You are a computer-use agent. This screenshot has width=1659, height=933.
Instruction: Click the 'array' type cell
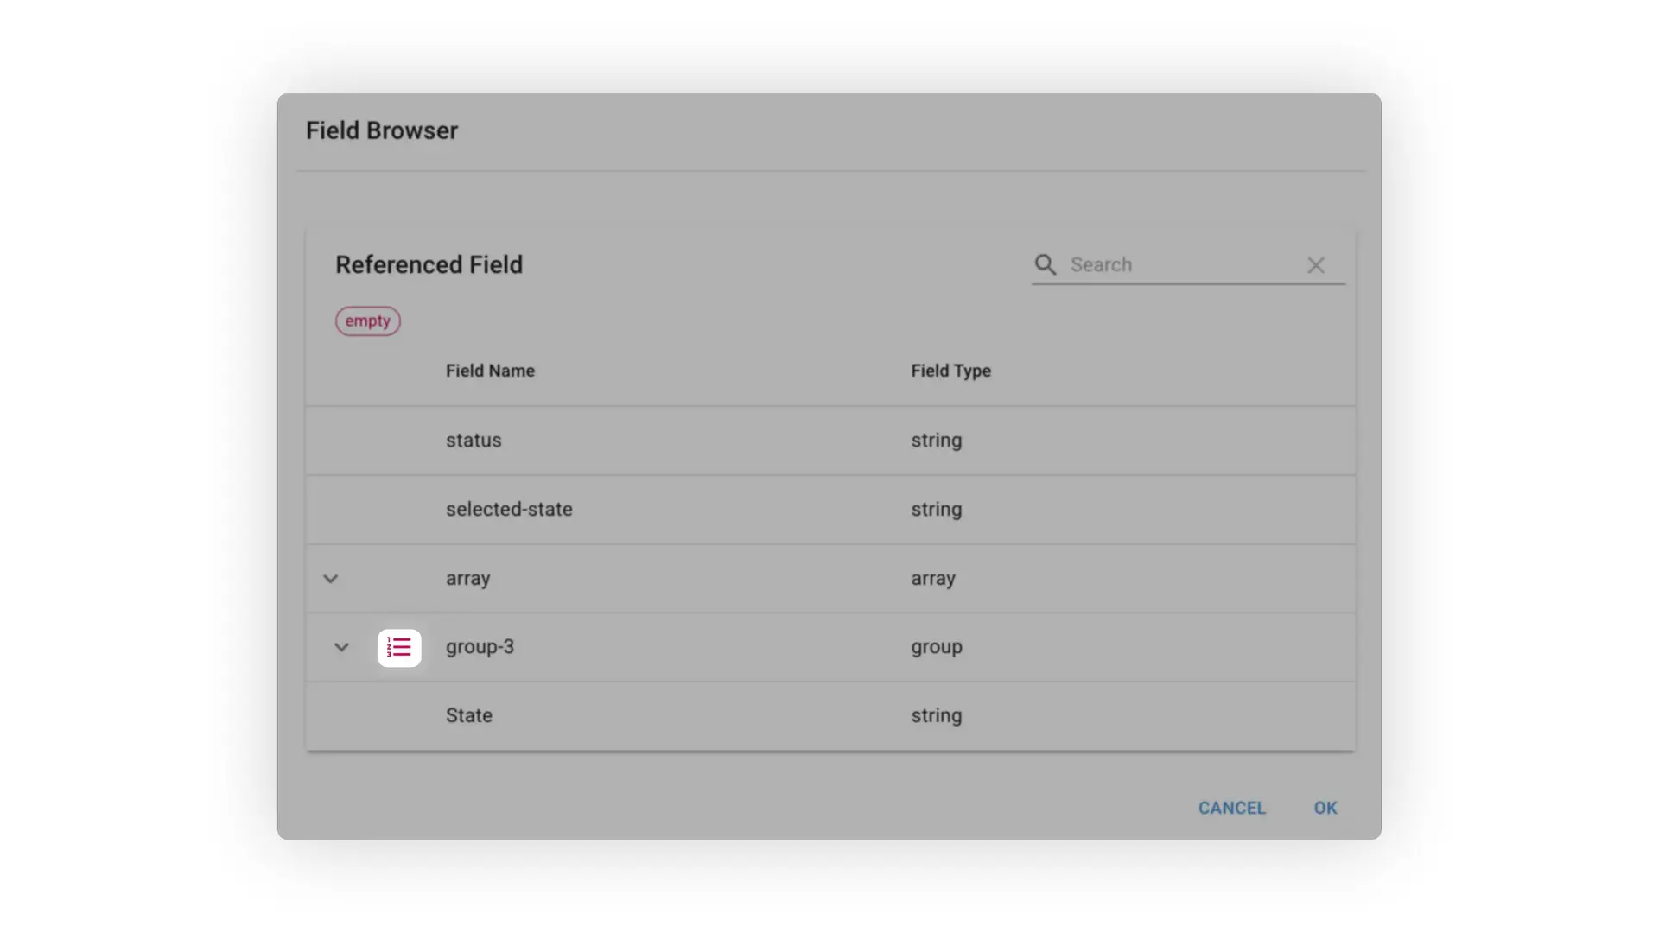click(x=932, y=579)
